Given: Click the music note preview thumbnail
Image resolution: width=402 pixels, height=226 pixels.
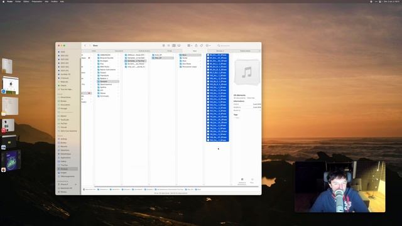Looking at the screenshot, I should [247, 72].
